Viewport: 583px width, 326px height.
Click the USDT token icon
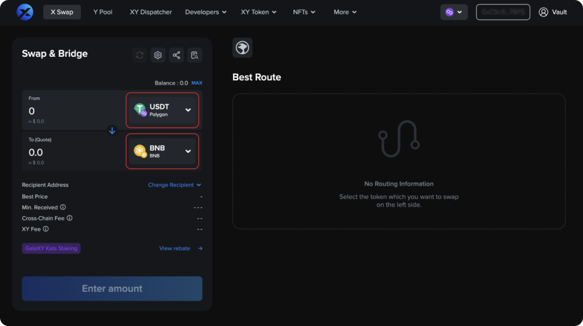[x=140, y=110]
